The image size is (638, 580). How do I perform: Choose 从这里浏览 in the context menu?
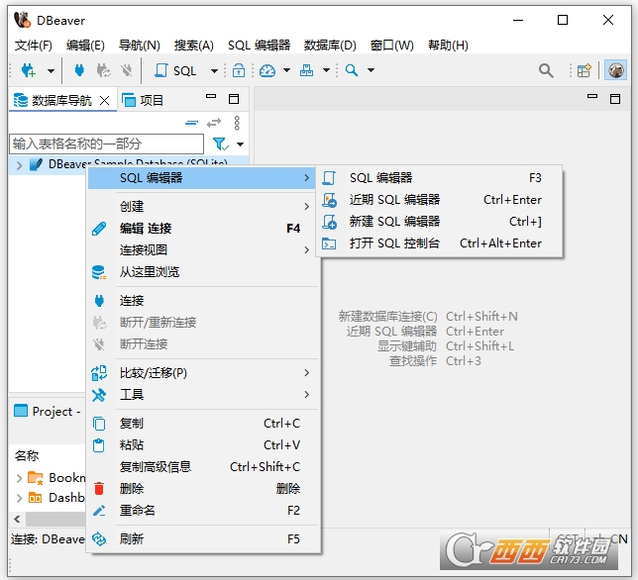(x=203, y=272)
